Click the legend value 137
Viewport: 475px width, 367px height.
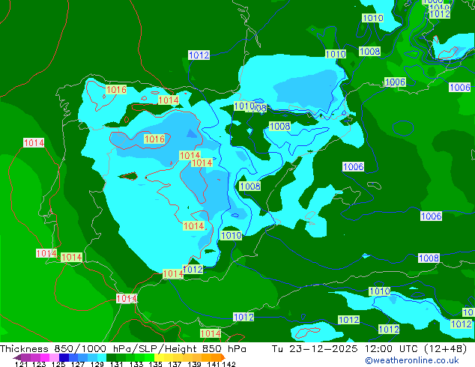(x=175, y=364)
